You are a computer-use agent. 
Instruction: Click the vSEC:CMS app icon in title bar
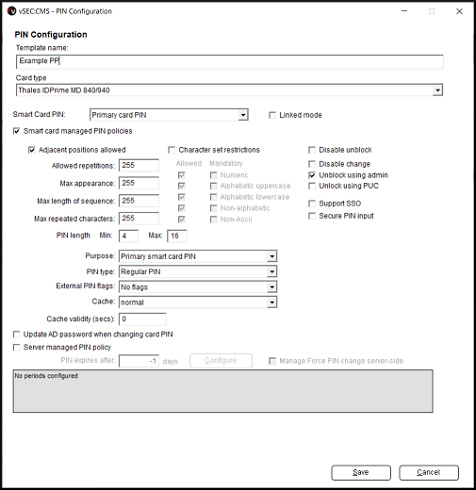click(11, 11)
